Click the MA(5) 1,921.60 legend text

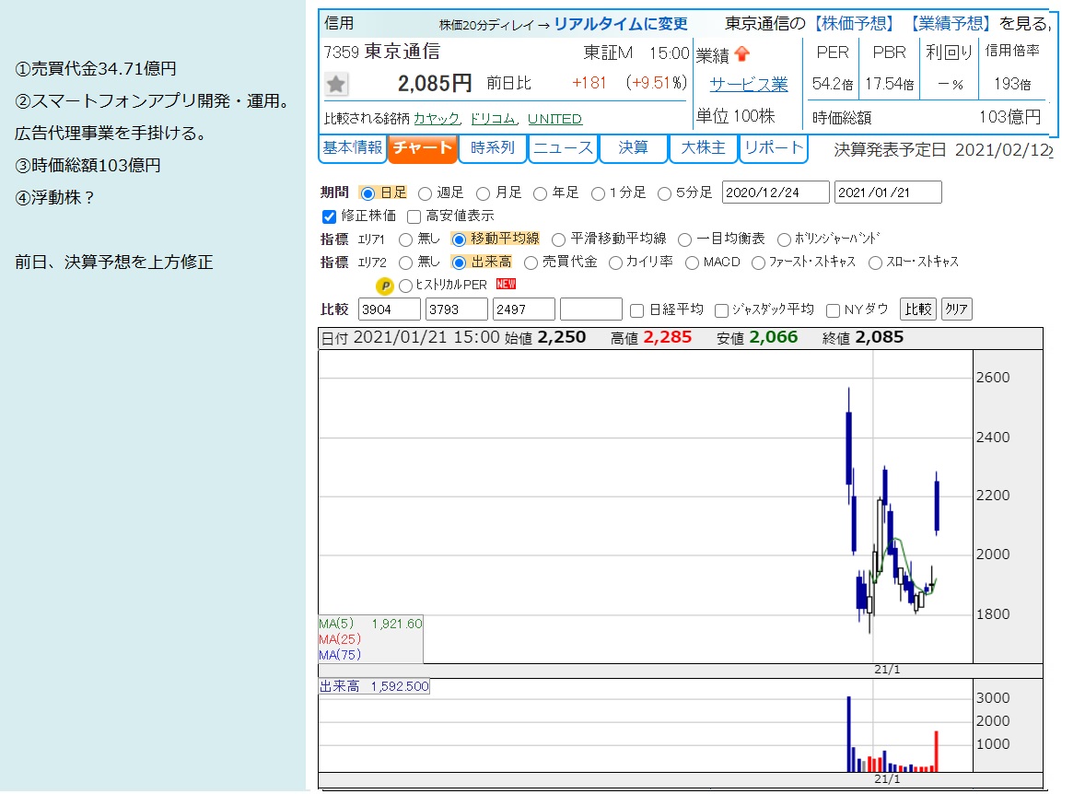coord(370,624)
